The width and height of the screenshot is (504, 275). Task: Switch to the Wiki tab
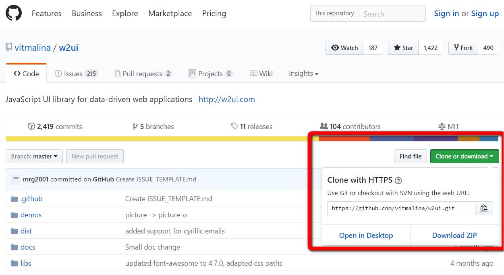(x=261, y=73)
